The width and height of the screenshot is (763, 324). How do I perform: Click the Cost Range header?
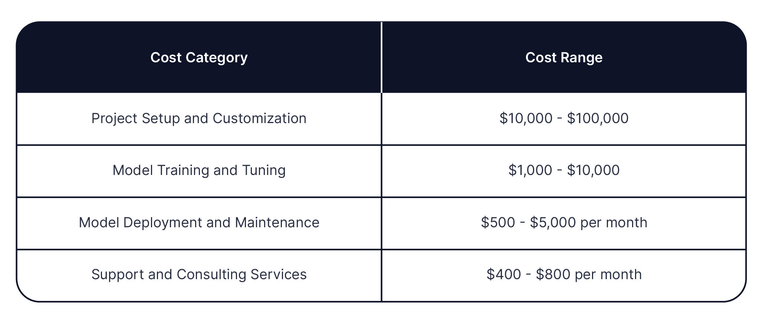click(564, 57)
